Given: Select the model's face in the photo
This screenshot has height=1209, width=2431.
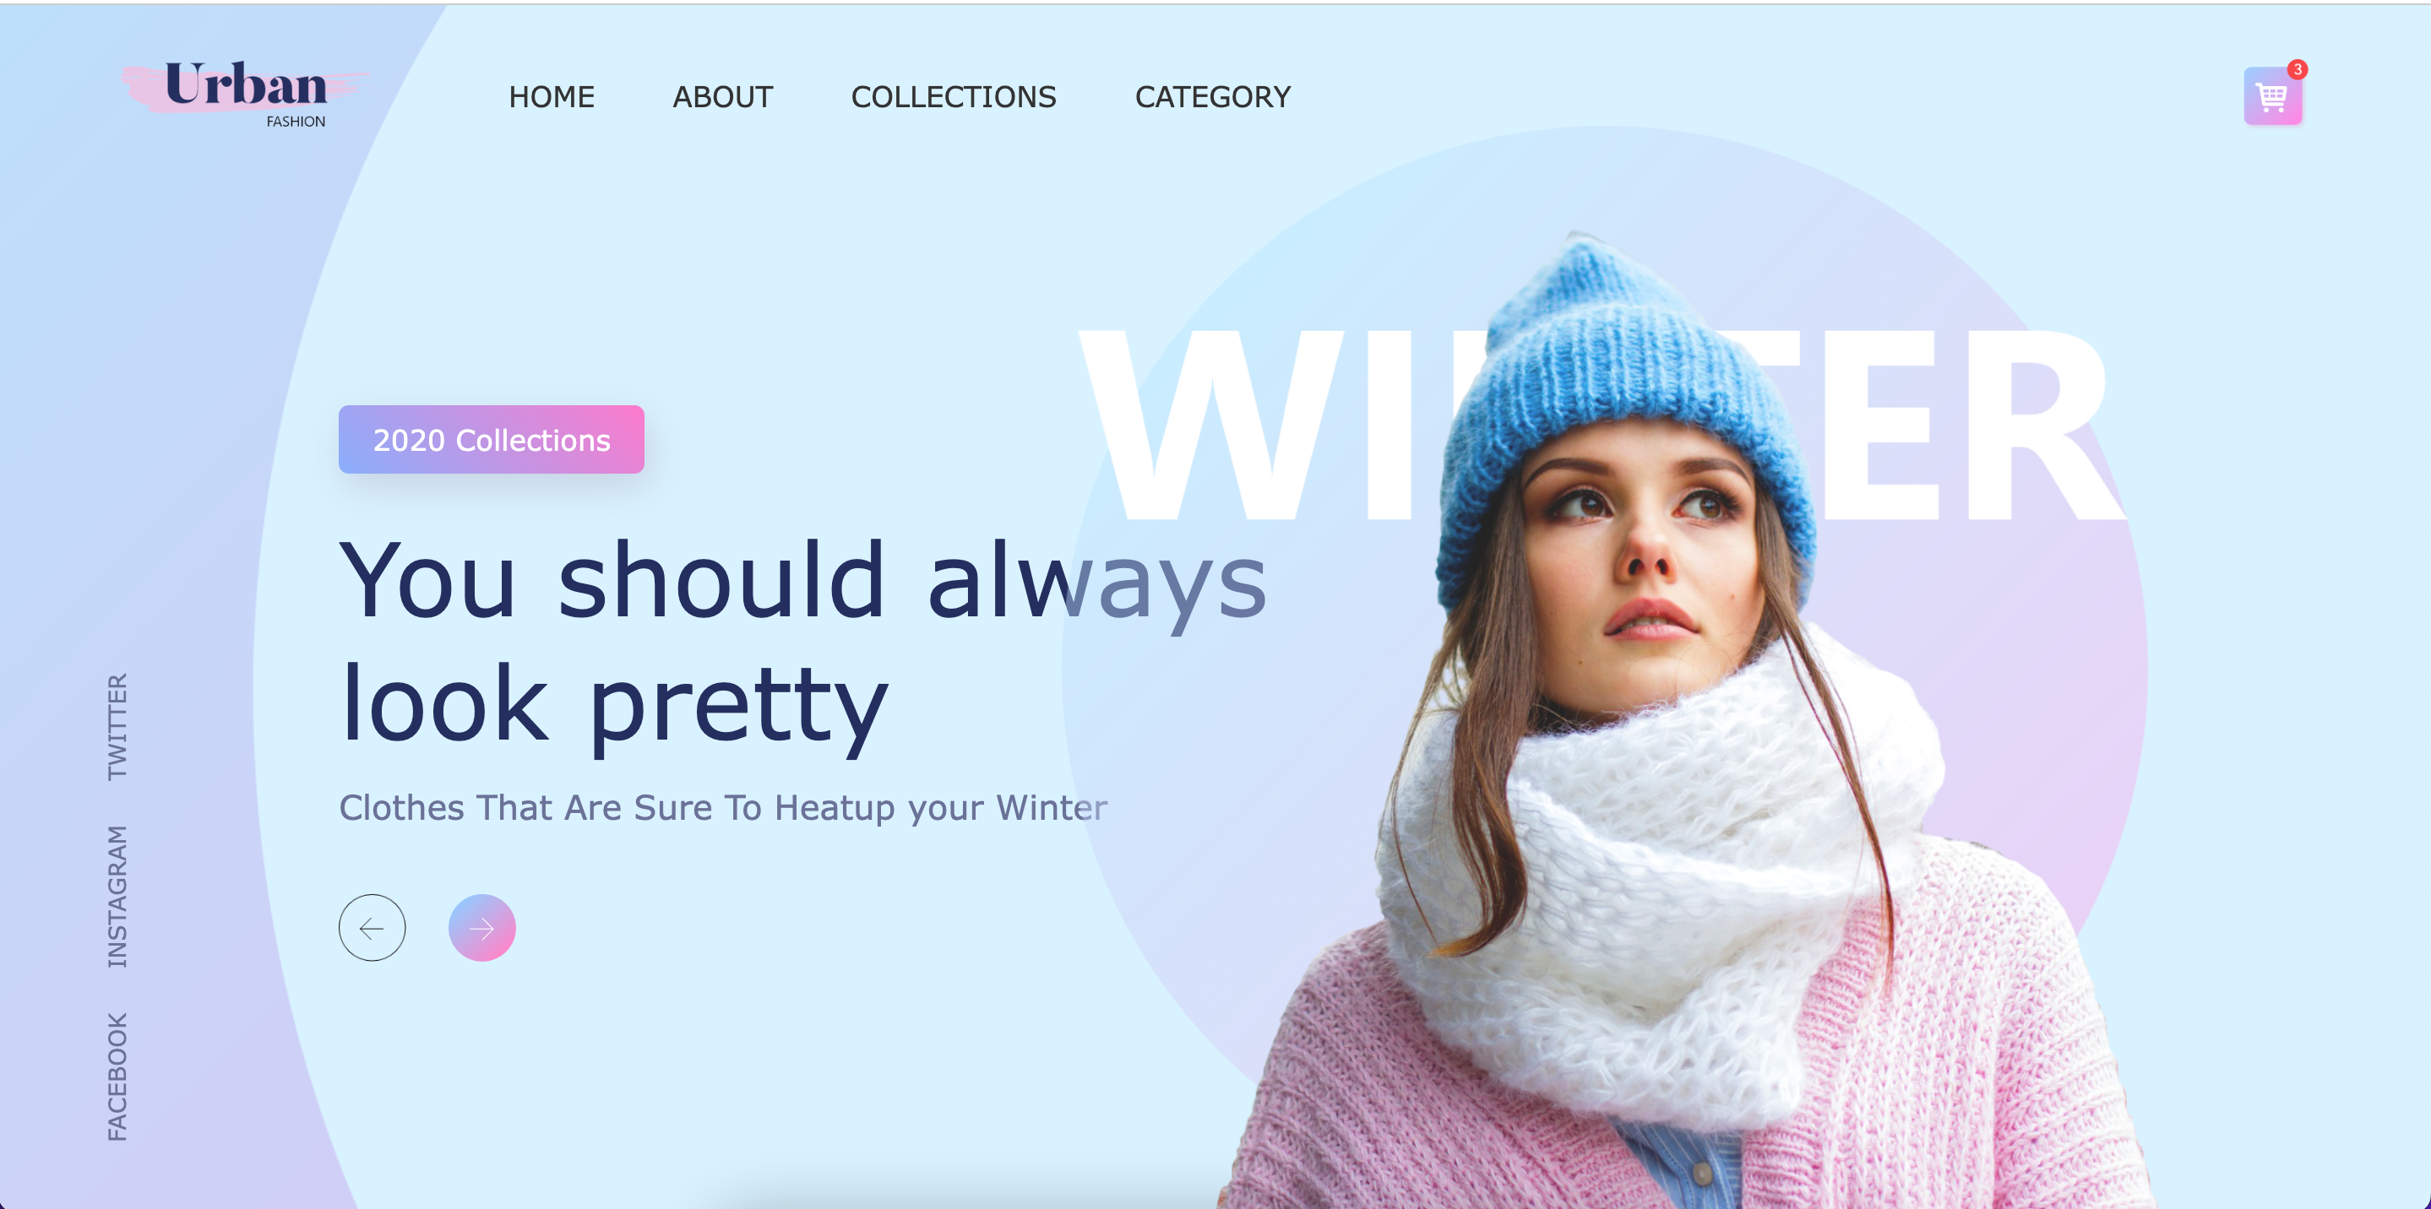Looking at the screenshot, I should [1642, 547].
